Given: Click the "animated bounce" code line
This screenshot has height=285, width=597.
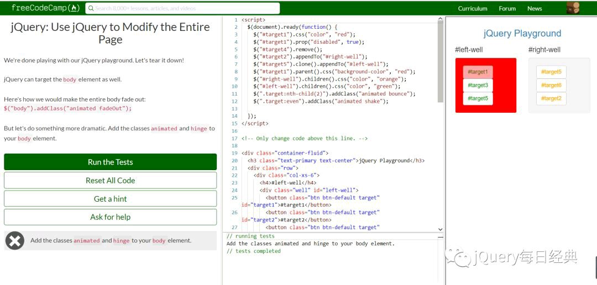Looking at the screenshot, I should click(x=334, y=94).
